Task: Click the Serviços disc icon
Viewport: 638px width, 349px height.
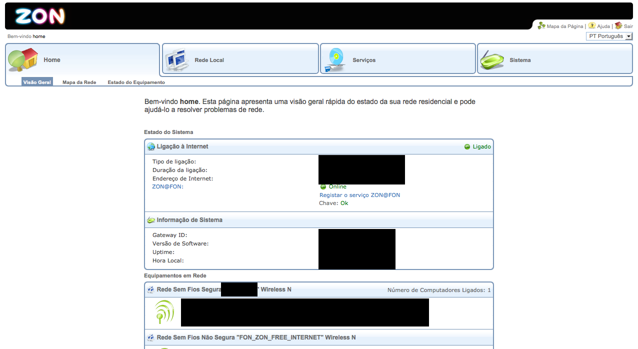Action: (x=335, y=60)
